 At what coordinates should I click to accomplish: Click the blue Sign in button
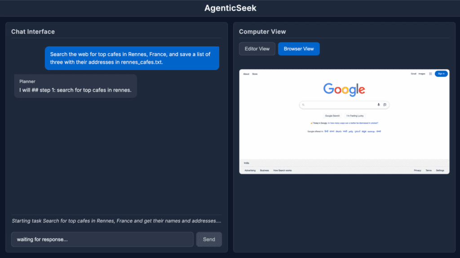441,74
